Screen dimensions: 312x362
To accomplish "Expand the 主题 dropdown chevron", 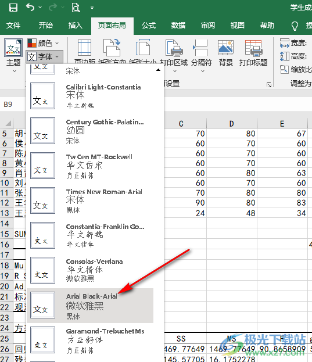I will (15, 71).
